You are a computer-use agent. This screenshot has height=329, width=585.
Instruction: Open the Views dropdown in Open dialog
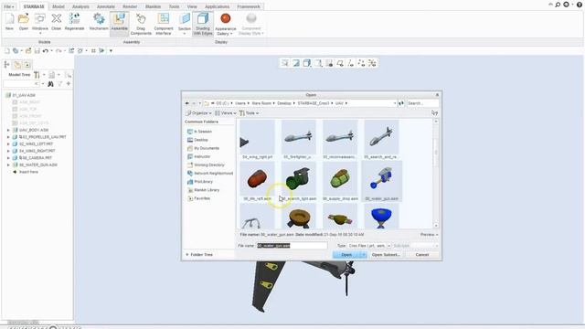coord(226,113)
